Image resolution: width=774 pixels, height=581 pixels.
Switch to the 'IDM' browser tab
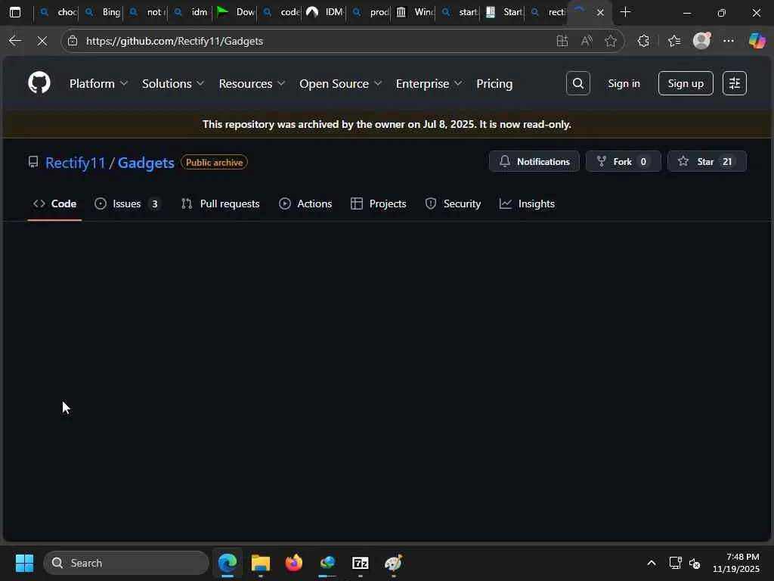point(325,12)
